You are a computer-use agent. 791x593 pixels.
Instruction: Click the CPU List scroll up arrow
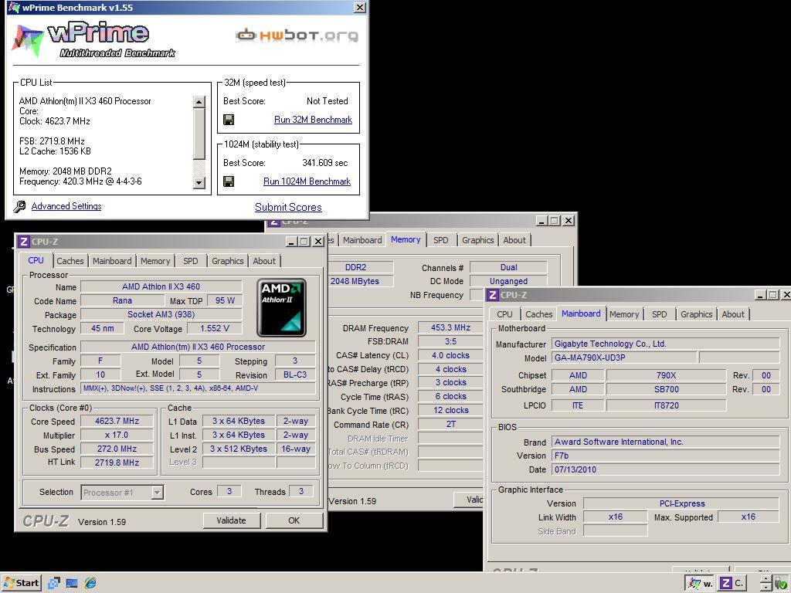(x=199, y=102)
